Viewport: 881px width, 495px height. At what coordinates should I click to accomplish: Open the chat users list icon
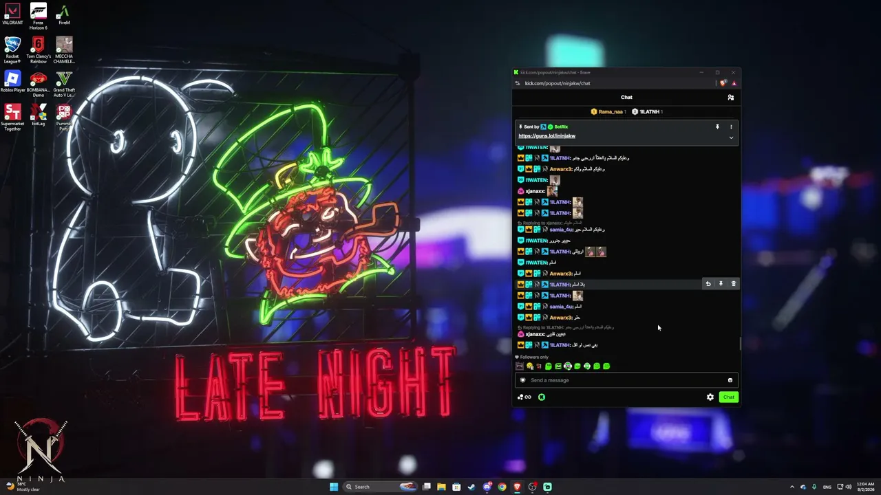pyautogui.click(x=730, y=98)
